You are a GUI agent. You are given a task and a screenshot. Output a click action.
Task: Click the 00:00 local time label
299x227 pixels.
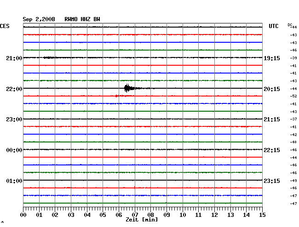click(x=14, y=150)
